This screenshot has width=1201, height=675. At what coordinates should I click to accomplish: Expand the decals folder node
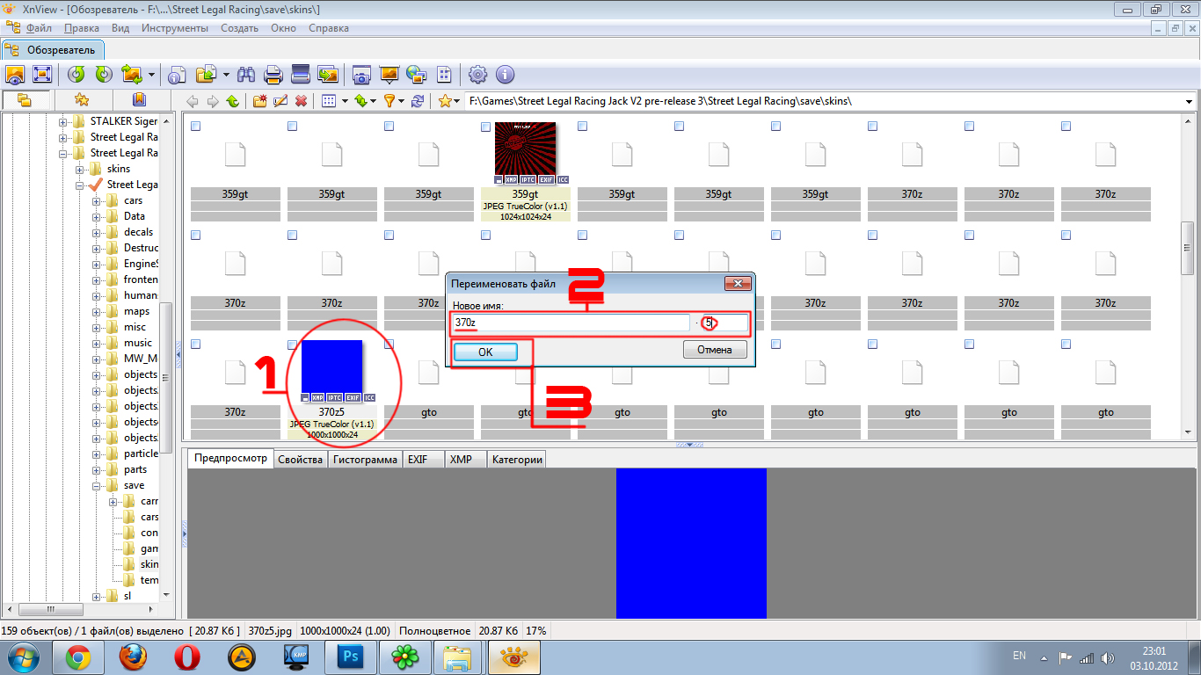(x=97, y=232)
